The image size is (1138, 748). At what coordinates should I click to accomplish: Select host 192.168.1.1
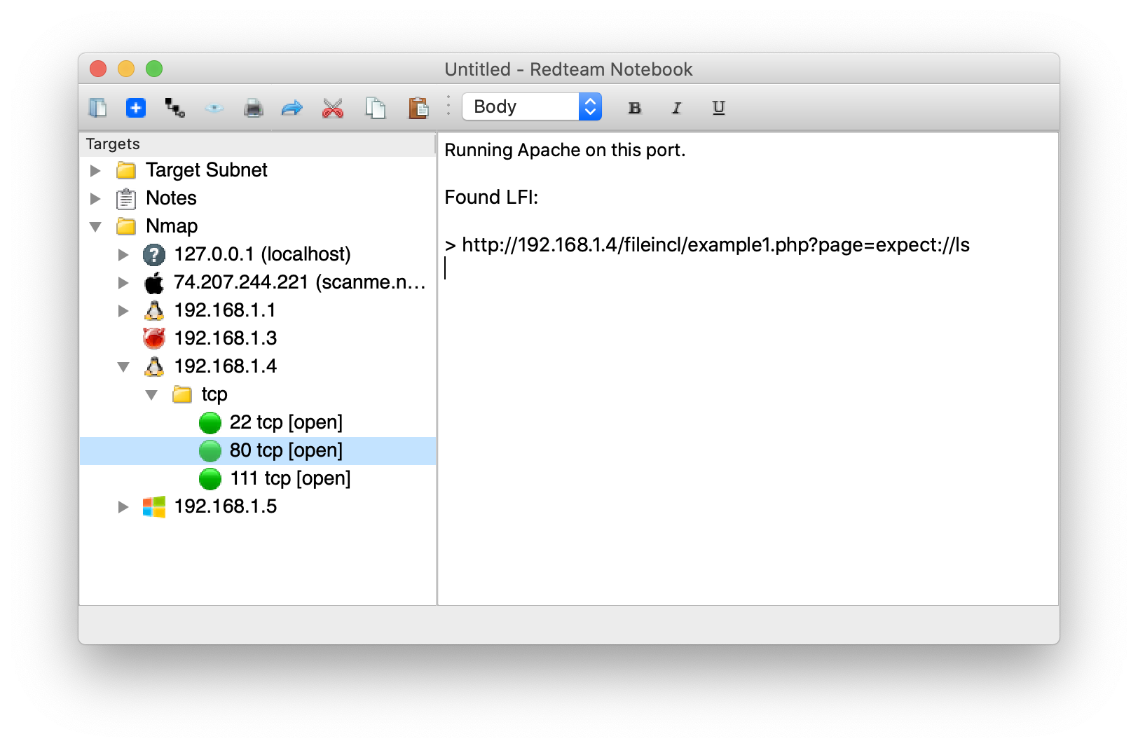coord(225,310)
